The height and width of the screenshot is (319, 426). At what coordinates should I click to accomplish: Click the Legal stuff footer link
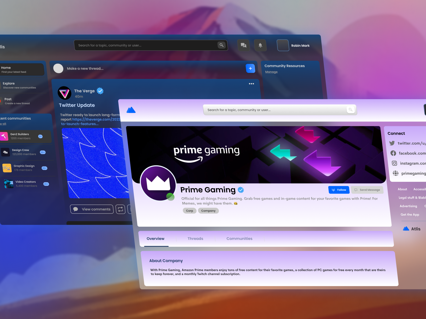click(412, 198)
